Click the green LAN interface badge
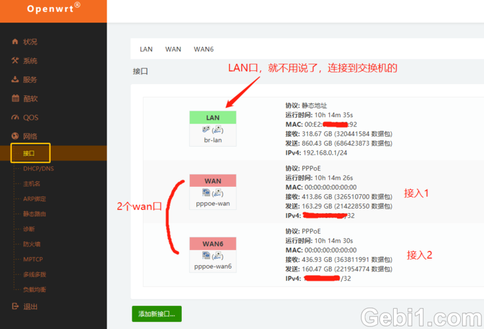Screen dimensions: 484x329 213,118
